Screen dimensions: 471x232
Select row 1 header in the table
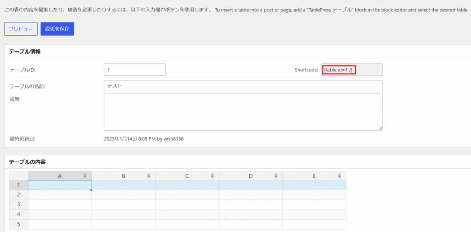coord(19,185)
